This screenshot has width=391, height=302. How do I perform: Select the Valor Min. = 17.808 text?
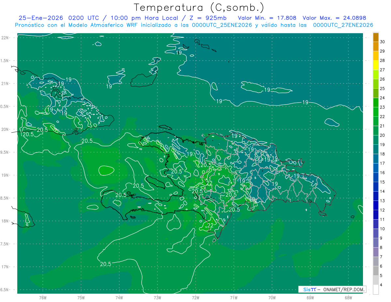click(x=267, y=18)
